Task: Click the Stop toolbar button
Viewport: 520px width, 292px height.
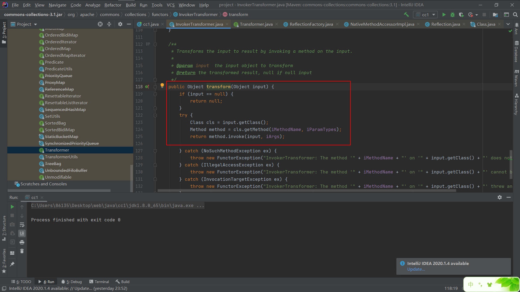Action: click(x=484, y=15)
